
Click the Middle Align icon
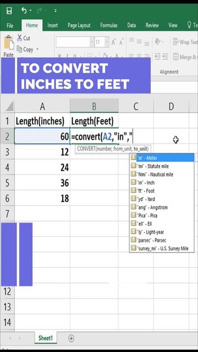(x=139, y=42)
